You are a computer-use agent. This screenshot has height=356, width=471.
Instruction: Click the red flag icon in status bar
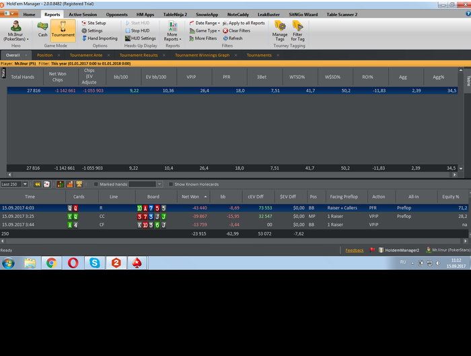point(372,250)
